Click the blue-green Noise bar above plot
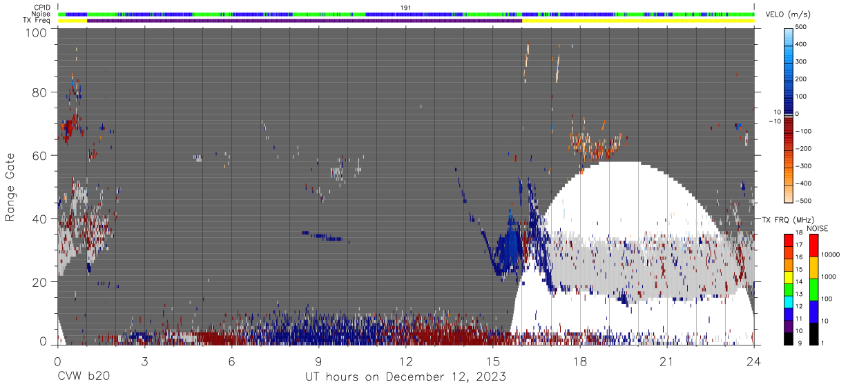848x391 pixels. pyautogui.click(x=406, y=14)
